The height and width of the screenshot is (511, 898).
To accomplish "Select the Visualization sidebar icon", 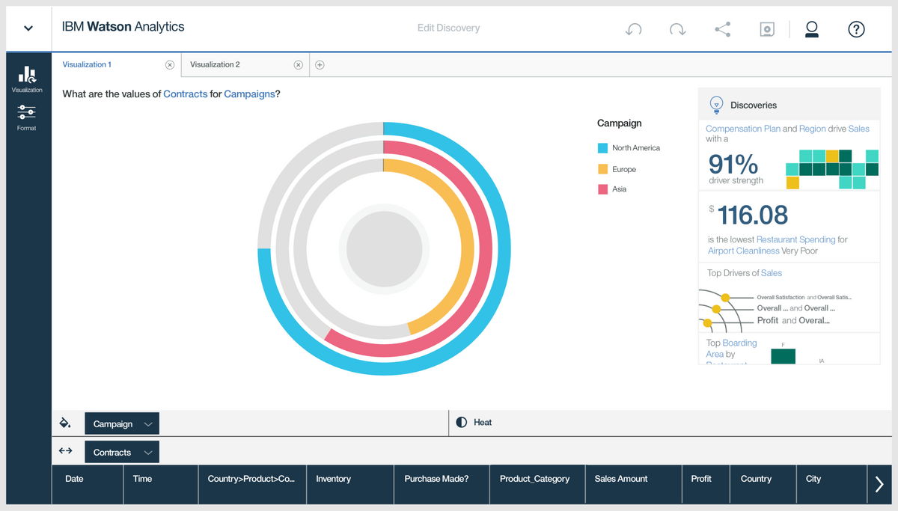I will pyautogui.click(x=27, y=79).
